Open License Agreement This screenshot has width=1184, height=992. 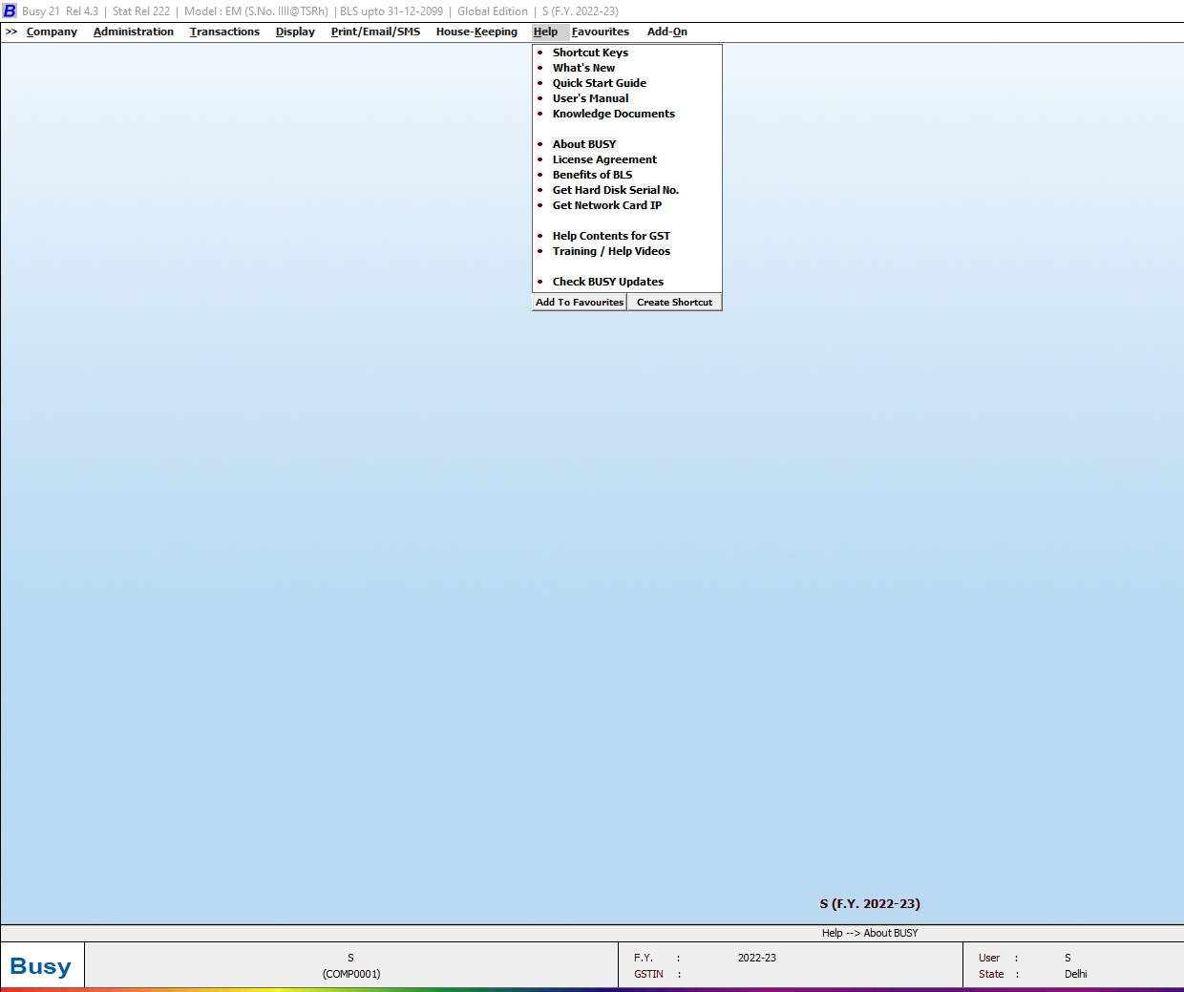click(604, 159)
